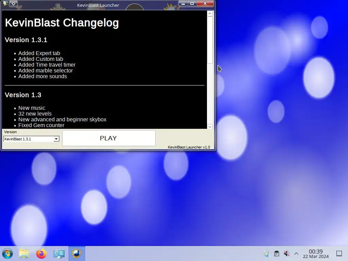Click the changelog vertical scrollbar thumb
Screen dimensions: 348x261
[210, 40]
